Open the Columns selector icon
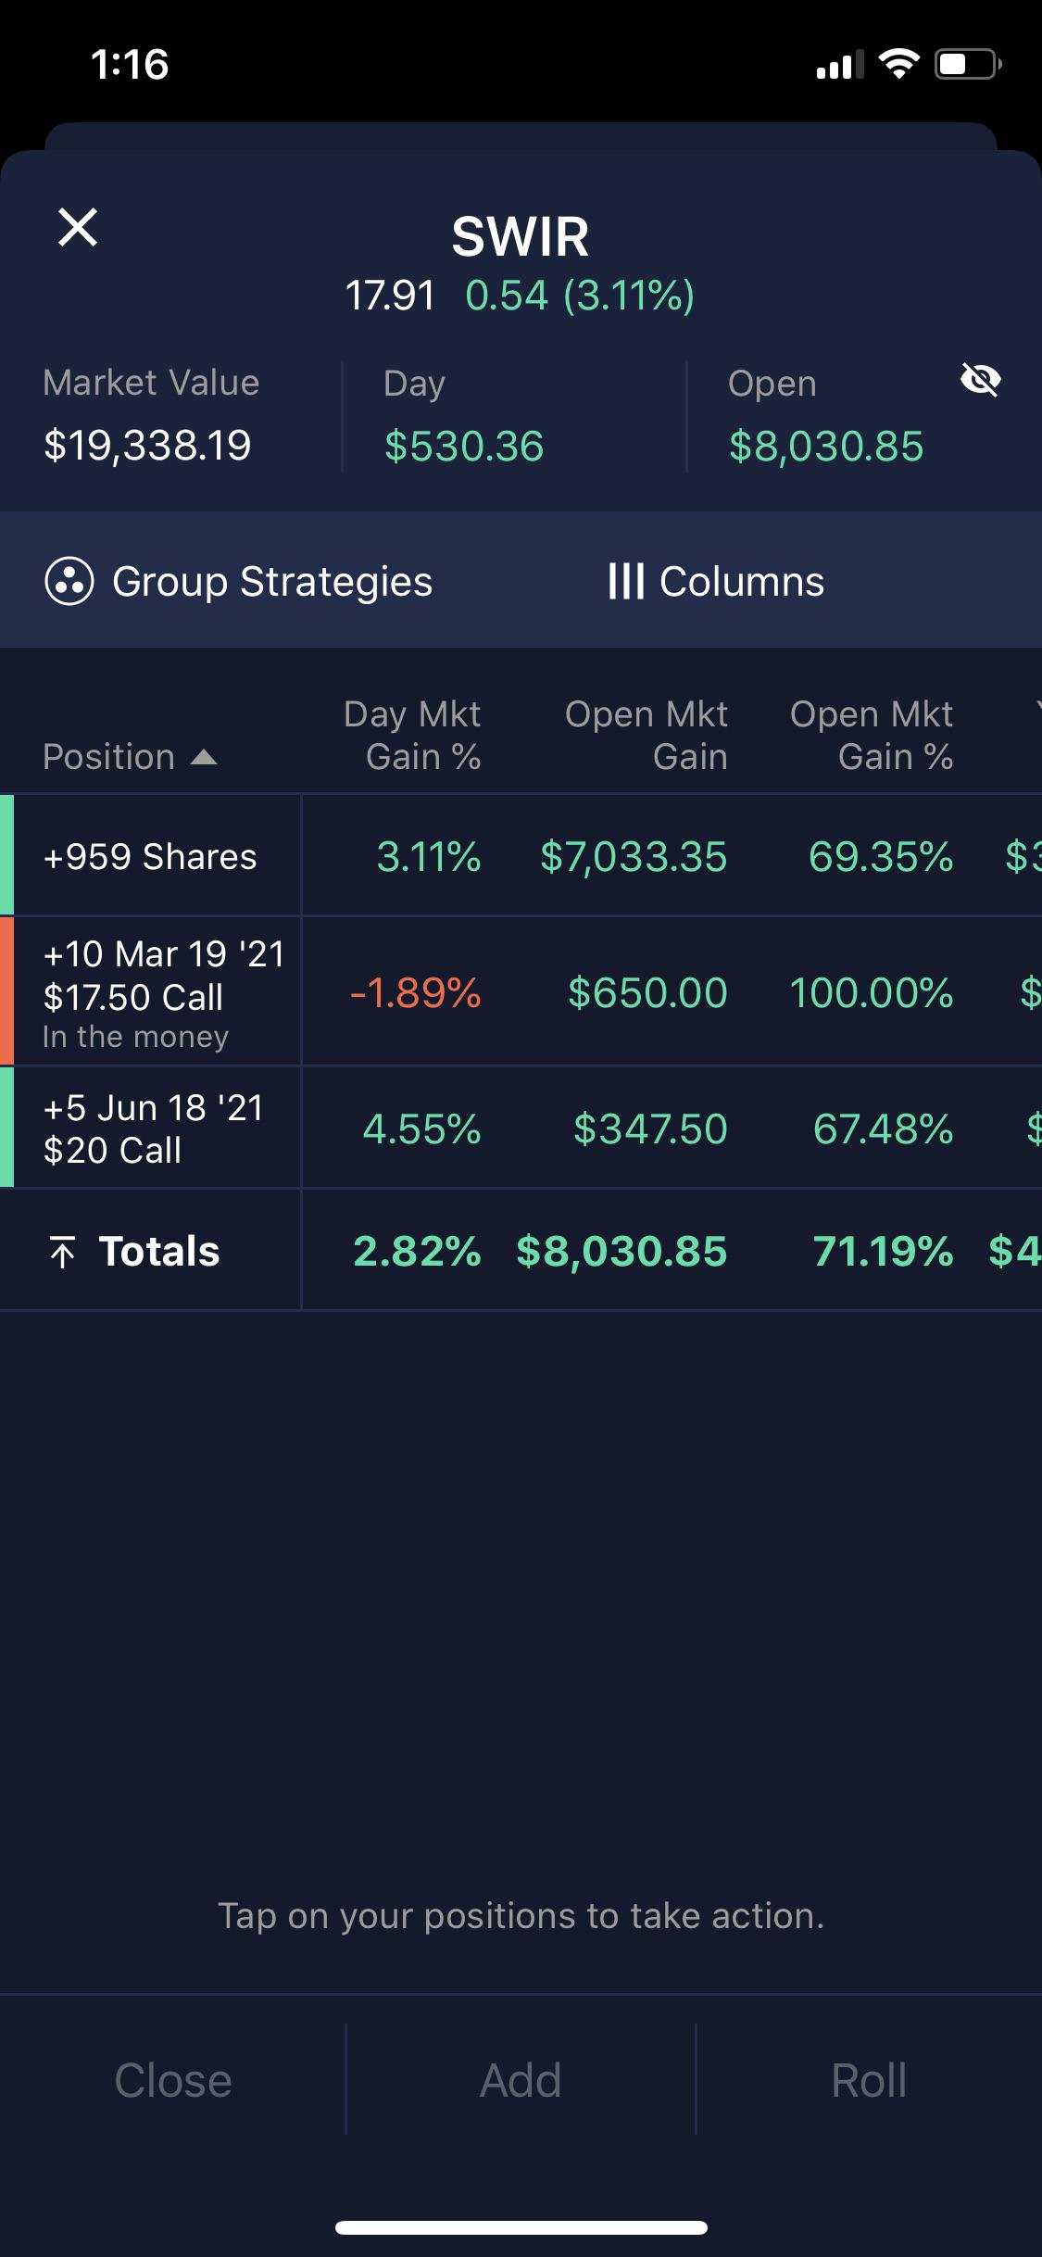 pos(626,582)
